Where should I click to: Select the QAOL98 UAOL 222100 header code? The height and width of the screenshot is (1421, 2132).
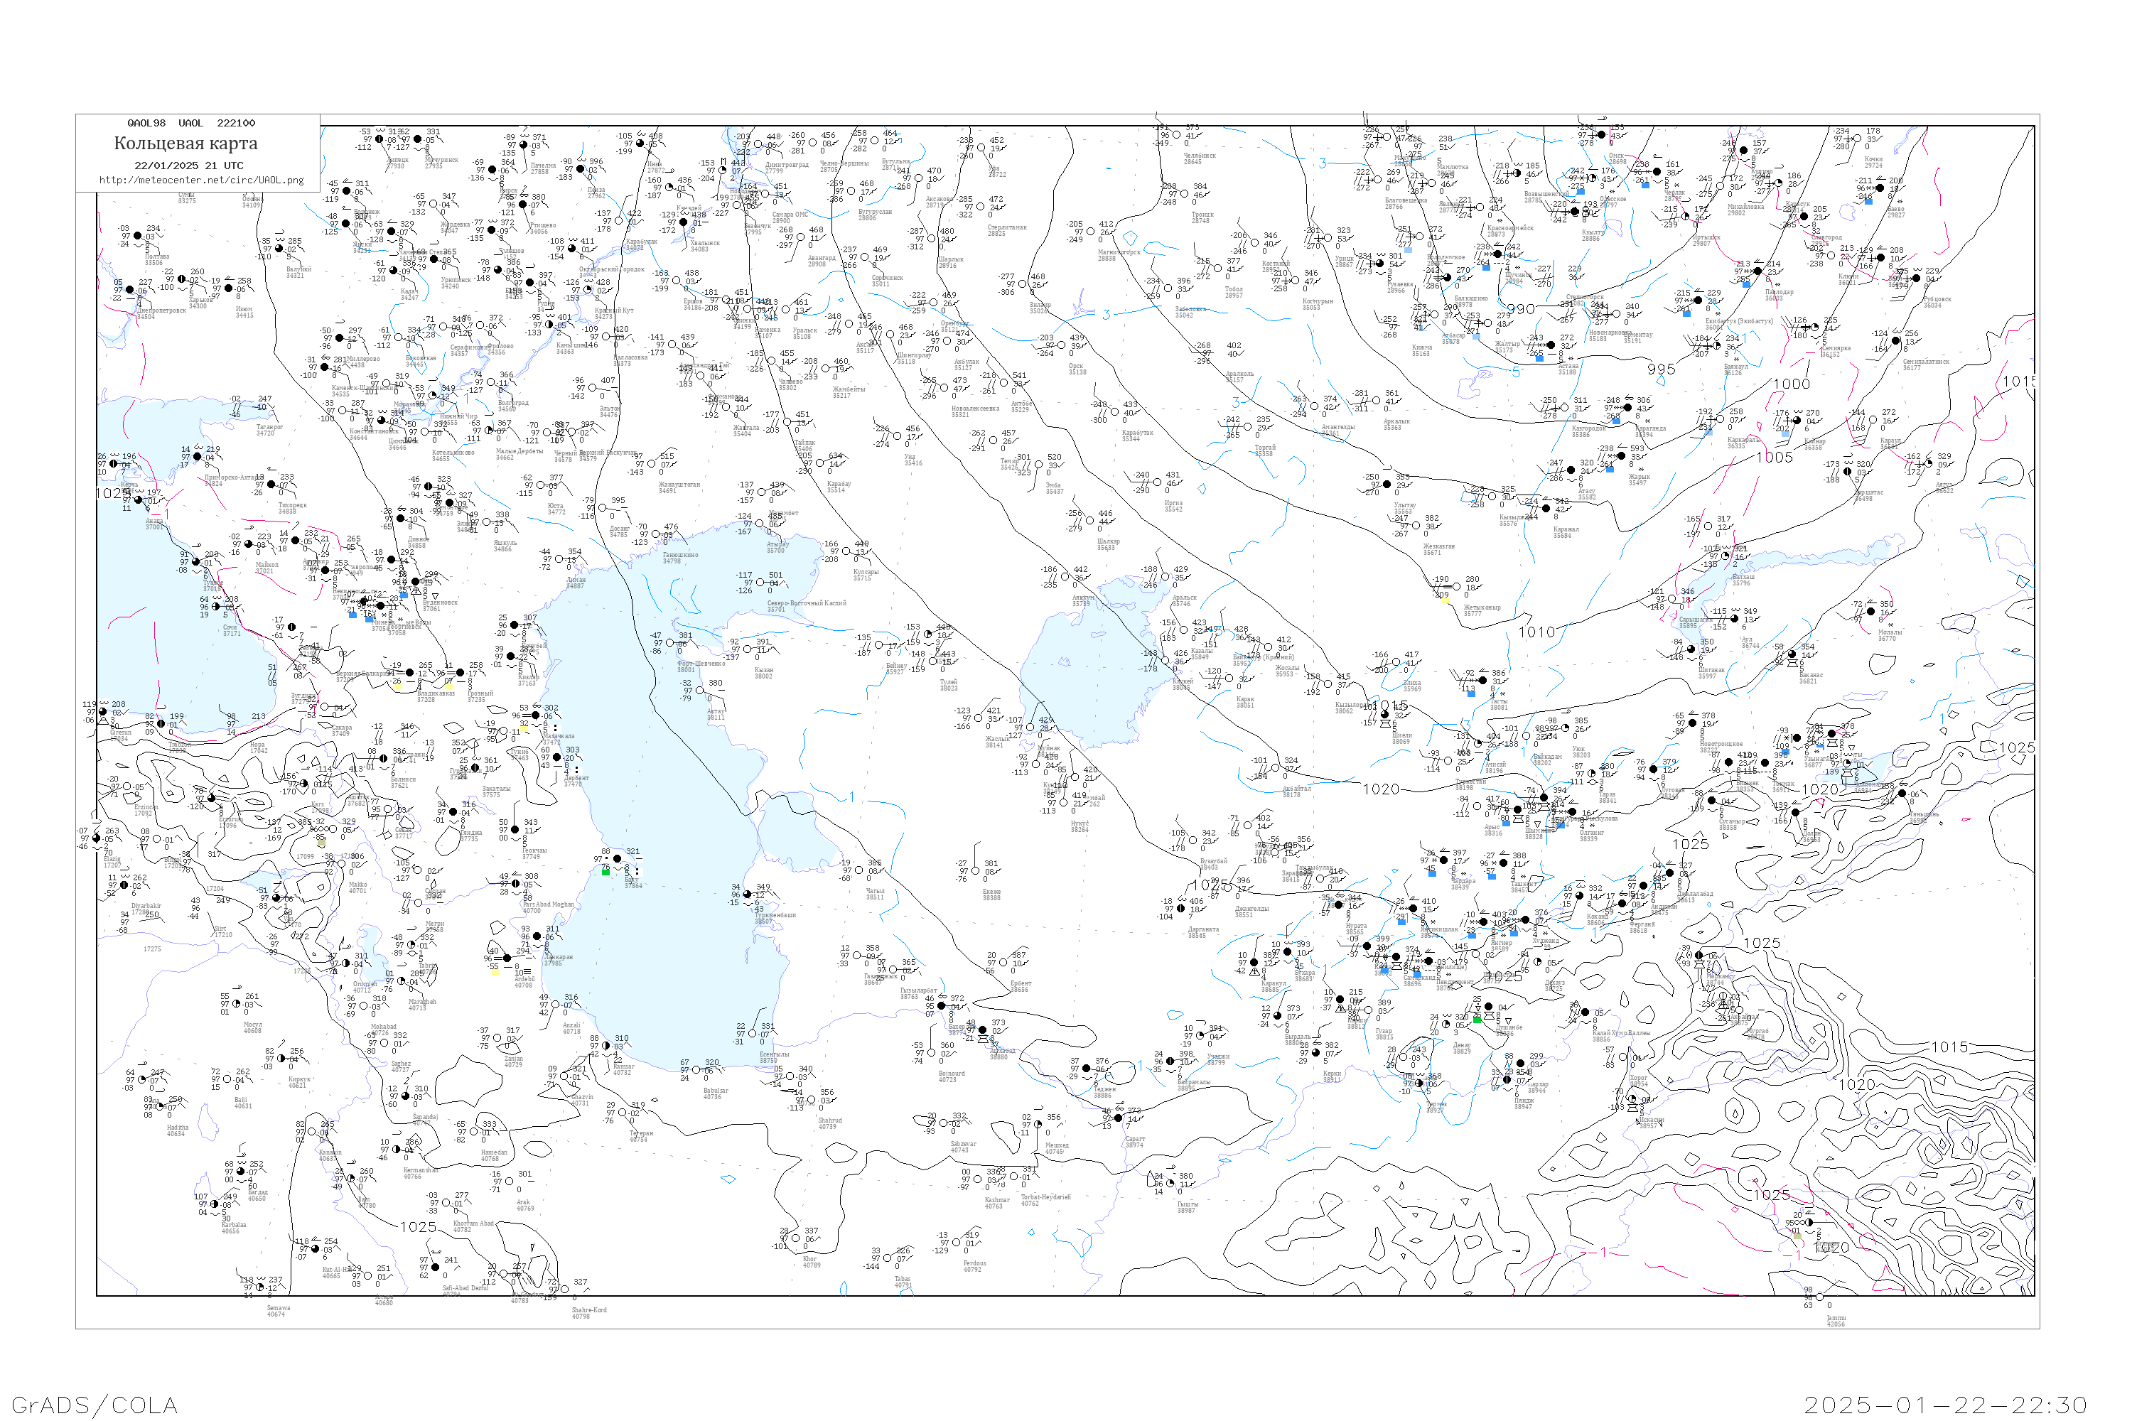[191, 123]
